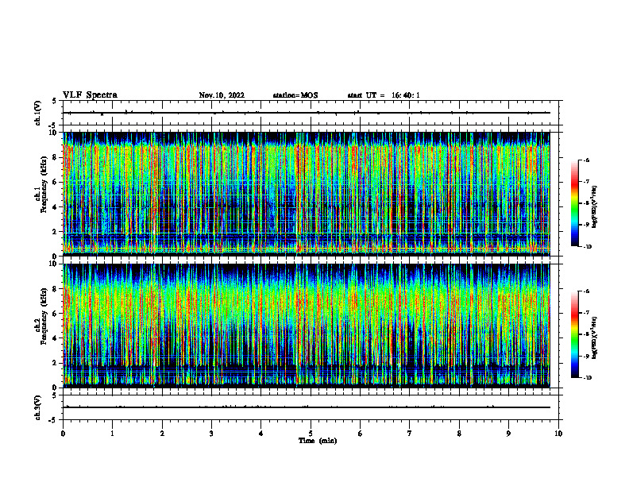
Task: Click the ch.2 spectrogram color bar
Action: tap(574, 334)
